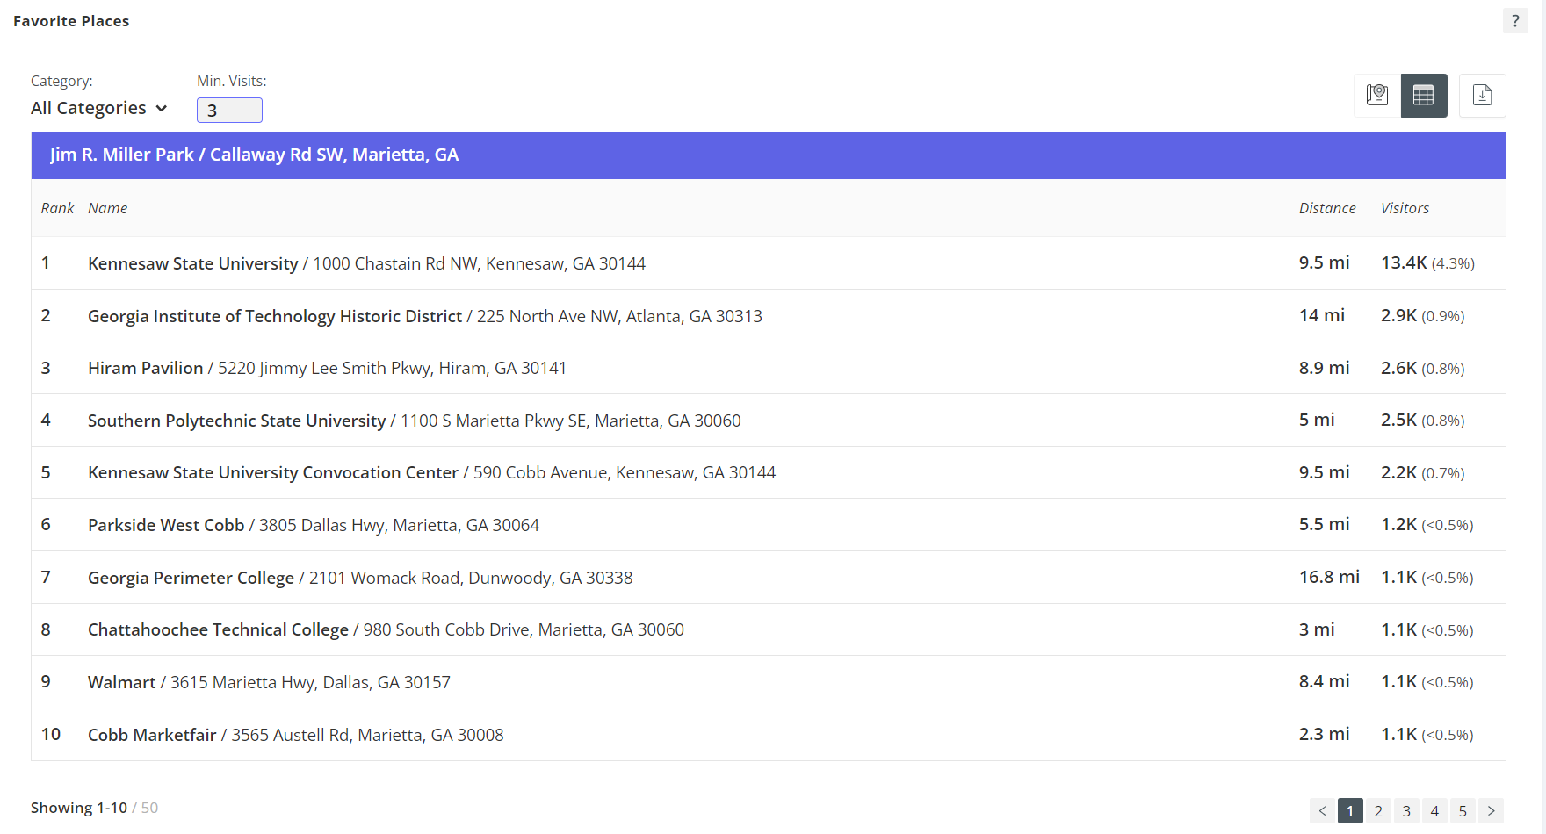Image resolution: width=1546 pixels, height=834 pixels.
Task: Click Hiram Pavilion name
Action: coord(146,368)
